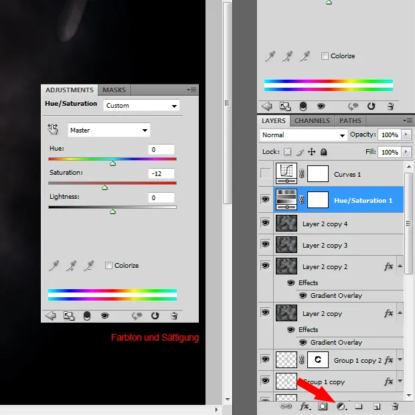Viewport: 415px width, 415px height.
Task: Select the on-image adjustment hand tool
Action: [x=54, y=129]
